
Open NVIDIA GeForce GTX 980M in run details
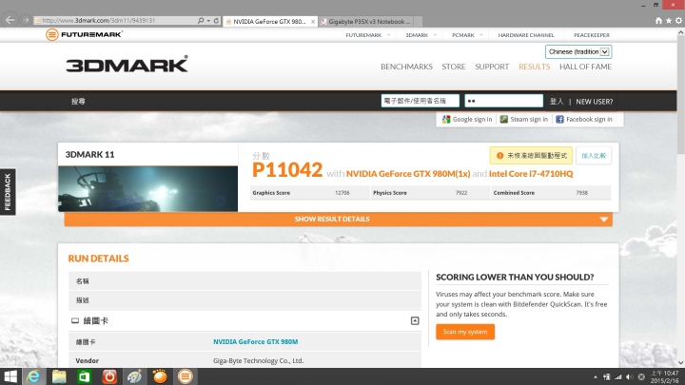[256, 342]
